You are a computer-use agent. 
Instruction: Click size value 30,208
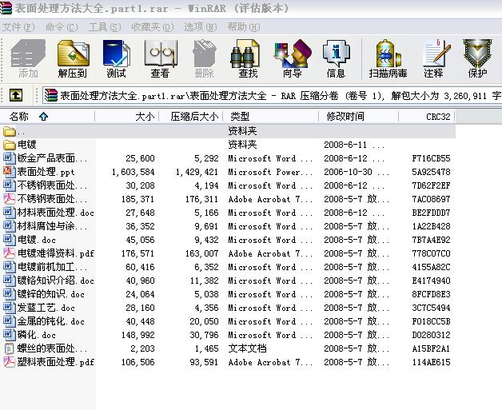[x=140, y=185]
